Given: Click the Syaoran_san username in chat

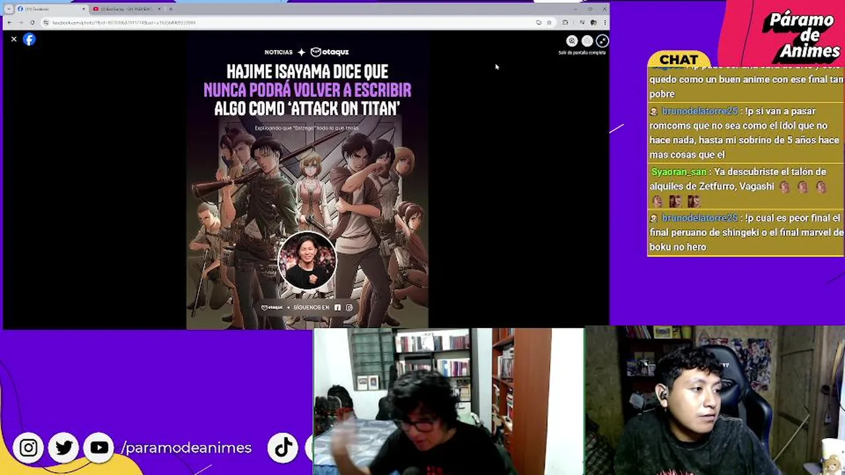Looking at the screenshot, I should click(x=679, y=172).
